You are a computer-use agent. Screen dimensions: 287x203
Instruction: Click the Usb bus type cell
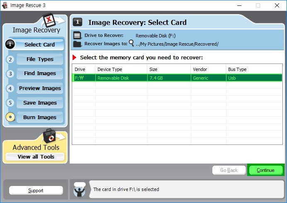[x=254, y=78]
